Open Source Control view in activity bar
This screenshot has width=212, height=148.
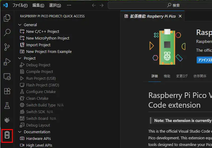[7, 47]
